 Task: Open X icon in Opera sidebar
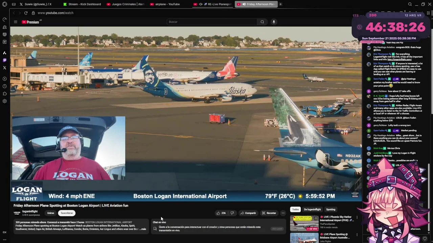click(x=4, y=68)
